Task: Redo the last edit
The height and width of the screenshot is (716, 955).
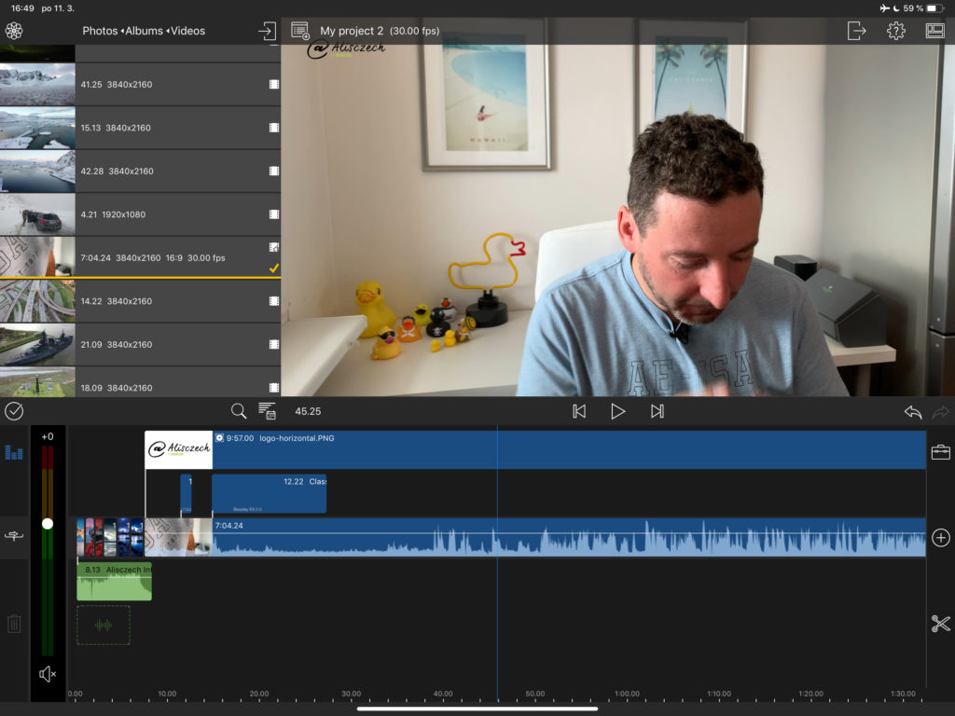Action: [x=941, y=412]
